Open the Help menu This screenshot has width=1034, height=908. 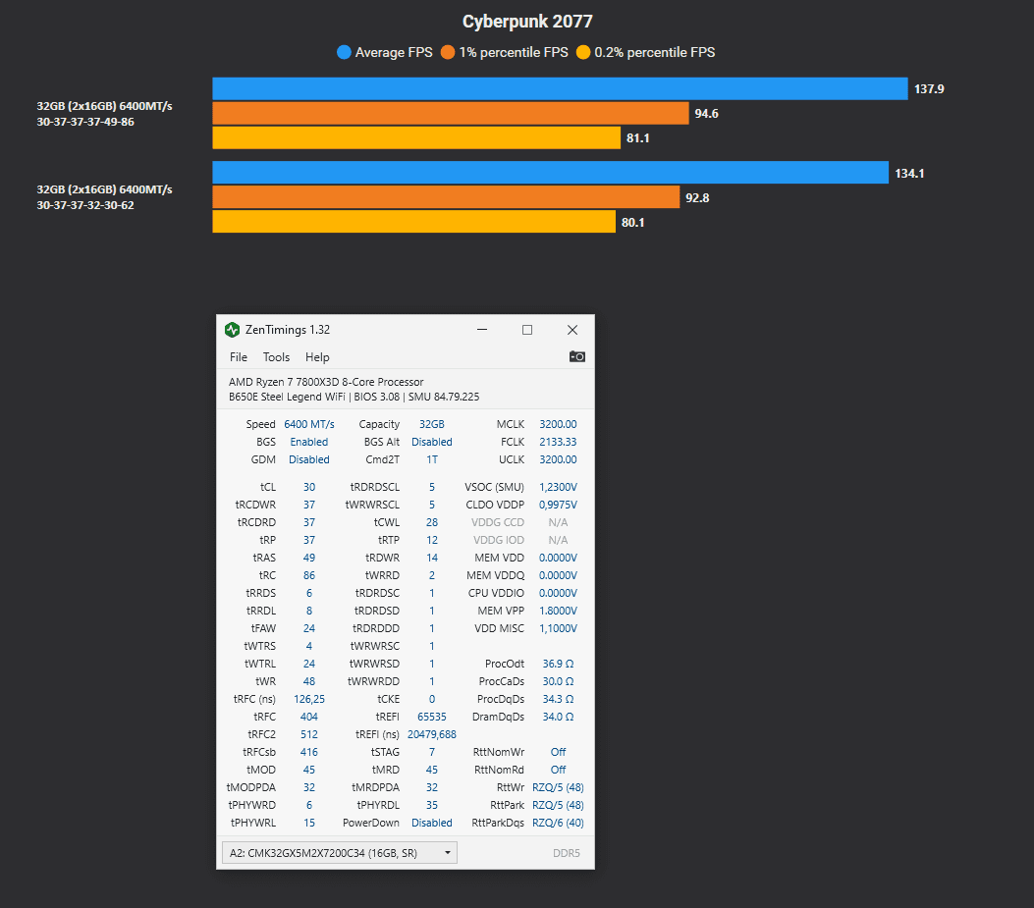[x=317, y=357]
